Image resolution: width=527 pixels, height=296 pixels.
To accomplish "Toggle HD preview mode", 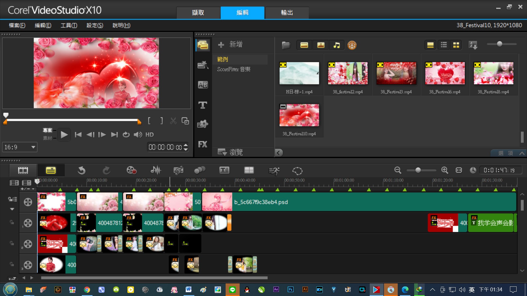I will (x=150, y=135).
